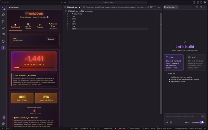Add context with the hash icon
The height and width of the screenshot is (130, 208).
coord(167,122)
